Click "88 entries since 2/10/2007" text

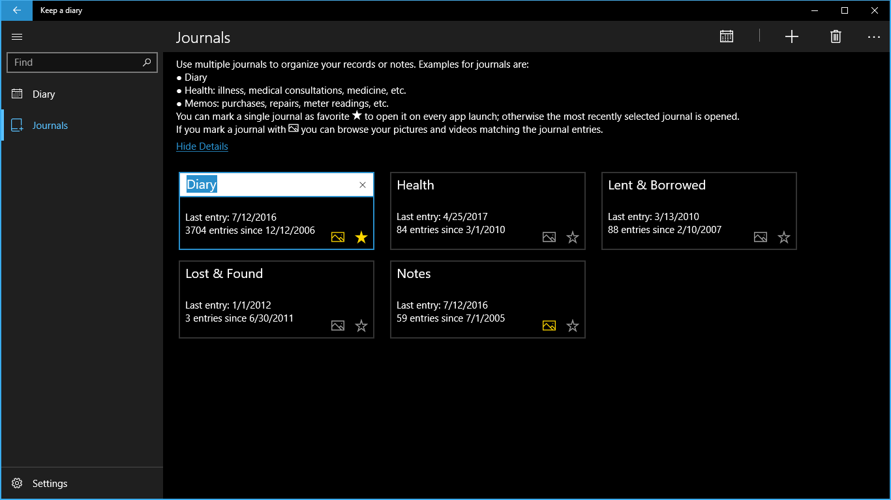click(x=665, y=230)
